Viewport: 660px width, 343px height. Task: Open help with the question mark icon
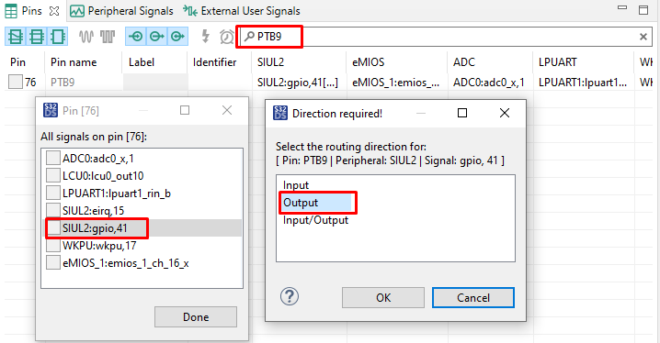click(x=290, y=296)
